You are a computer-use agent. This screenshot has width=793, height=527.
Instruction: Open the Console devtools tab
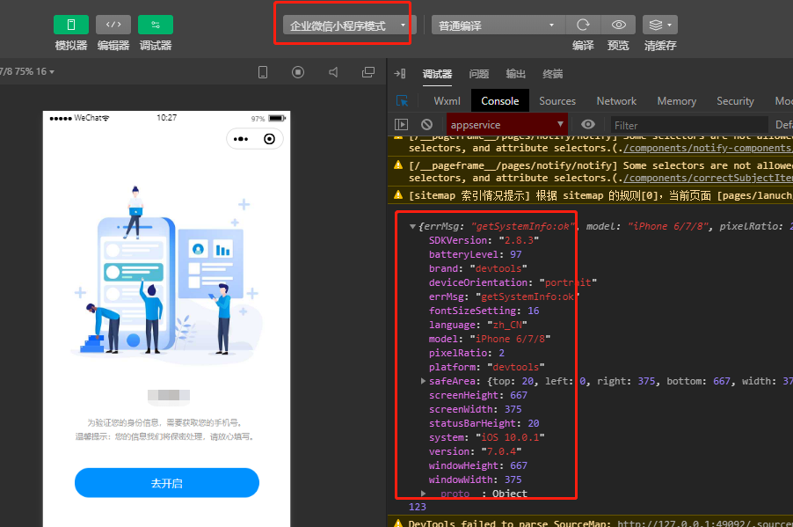point(499,101)
